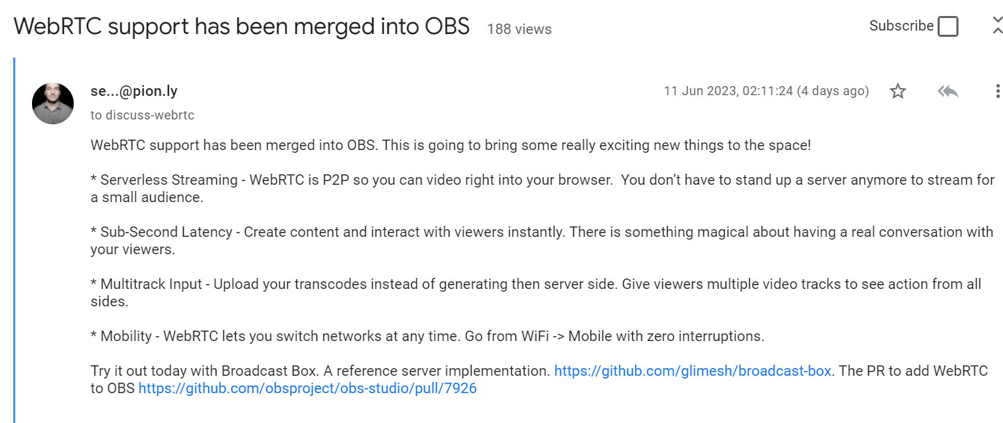Screen dimensions: 1003x423
Task: Click the sender's profile avatar
Action: tap(53, 103)
